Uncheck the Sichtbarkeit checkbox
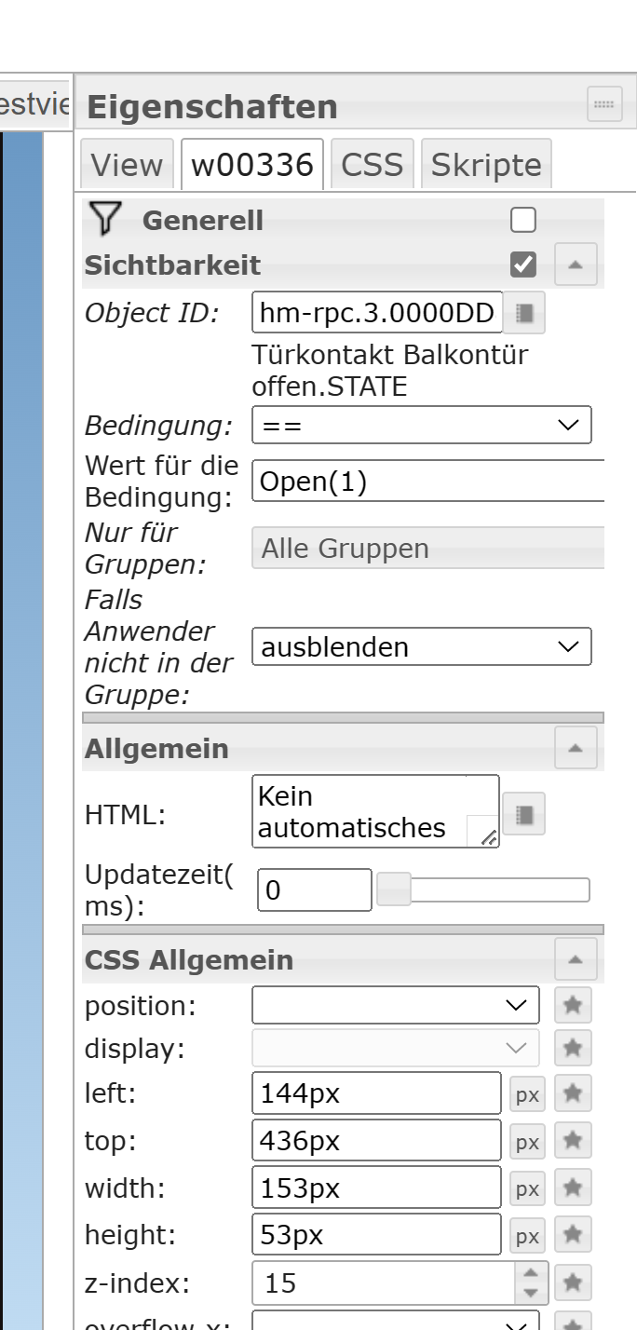The image size is (637, 1330). pyautogui.click(x=523, y=265)
